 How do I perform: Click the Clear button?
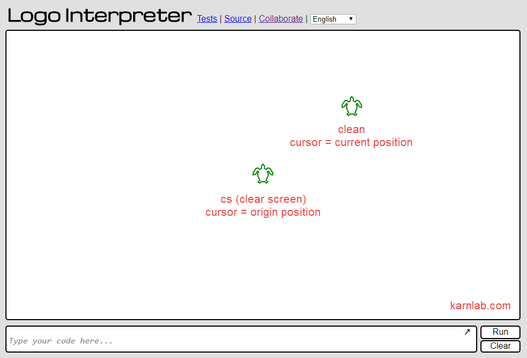coord(500,346)
